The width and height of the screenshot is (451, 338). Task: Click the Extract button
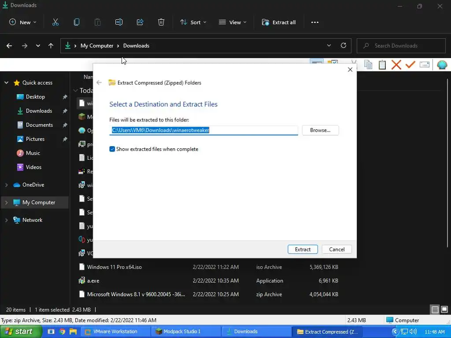pos(303,249)
